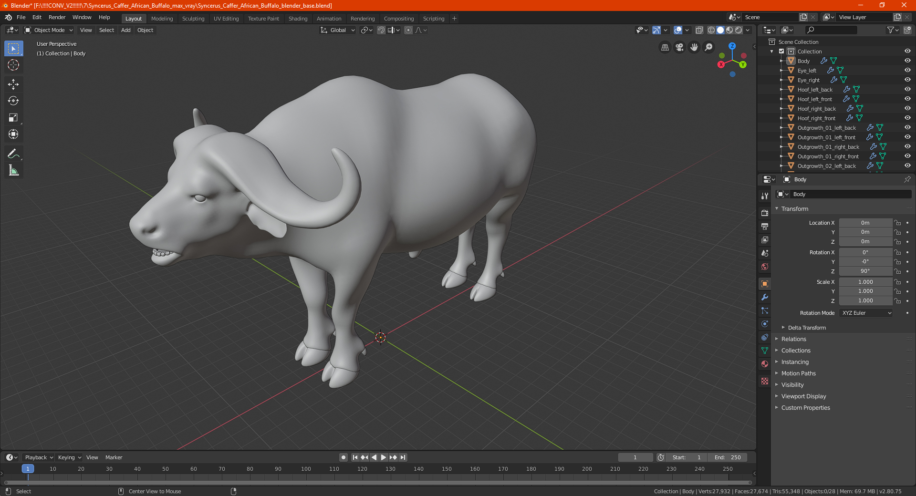
Task: Open the Render properties tab
Action: click(x=765, y=213)
